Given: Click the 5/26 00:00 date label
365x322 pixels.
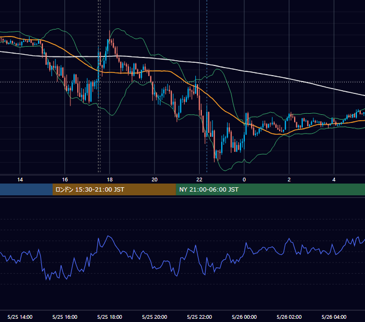Looking at the screenshot, I should coord(244,317).
